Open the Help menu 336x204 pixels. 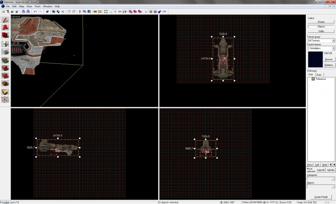(x=57, y=6)
